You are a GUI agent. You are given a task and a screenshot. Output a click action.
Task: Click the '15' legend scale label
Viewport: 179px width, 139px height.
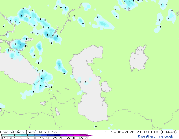(42, 138)
